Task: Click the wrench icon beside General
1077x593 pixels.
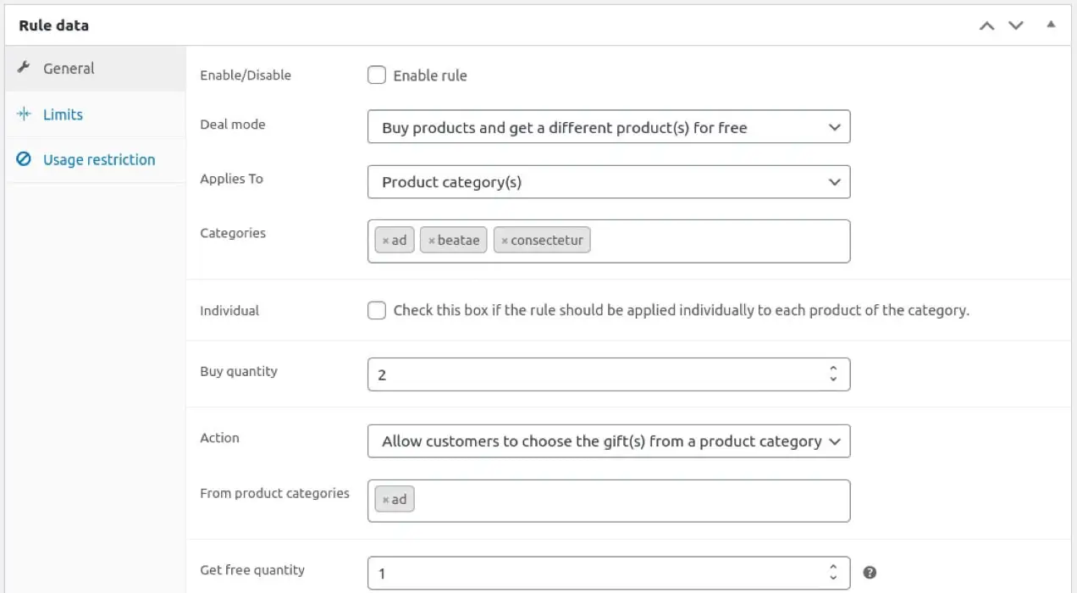Action: (24, 68)
